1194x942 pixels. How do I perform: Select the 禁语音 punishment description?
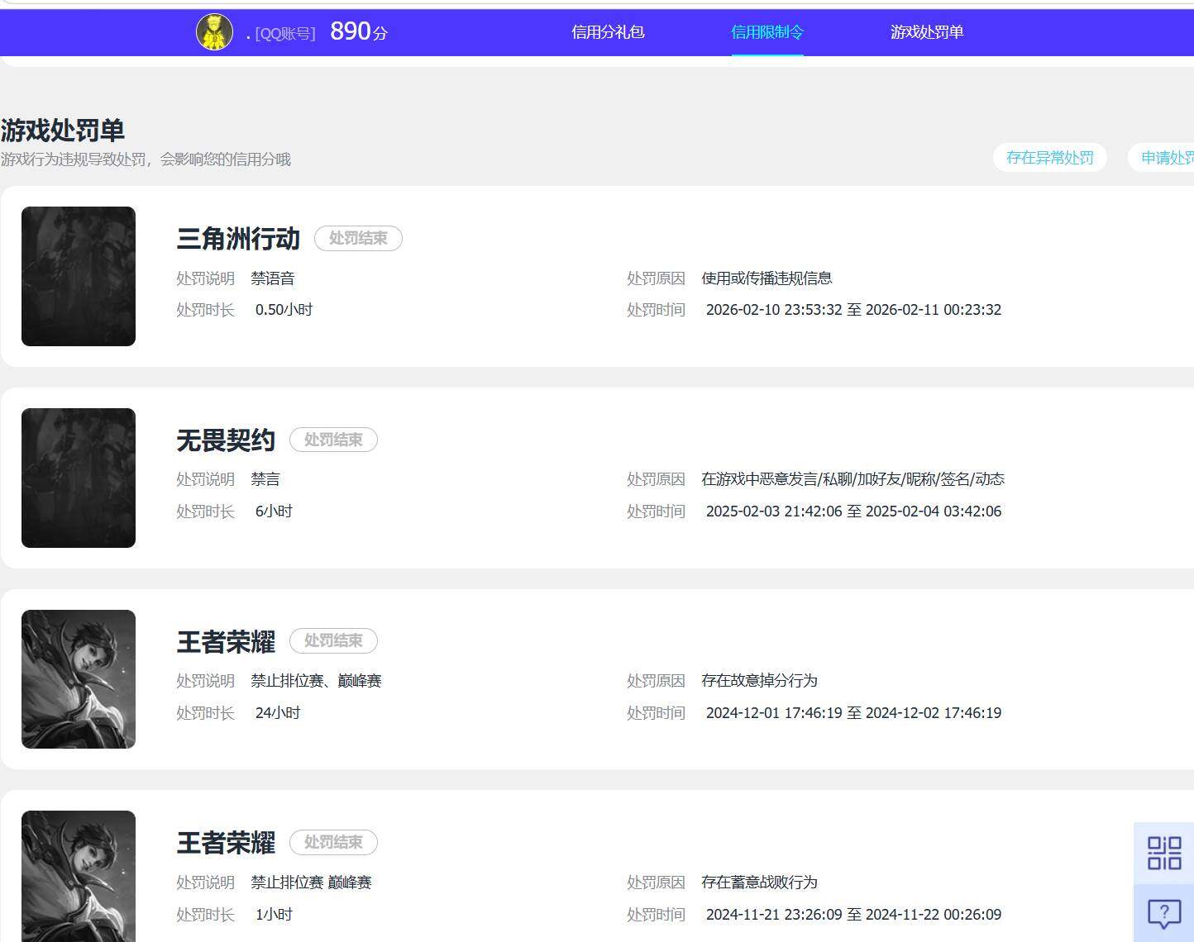(273, 278)
